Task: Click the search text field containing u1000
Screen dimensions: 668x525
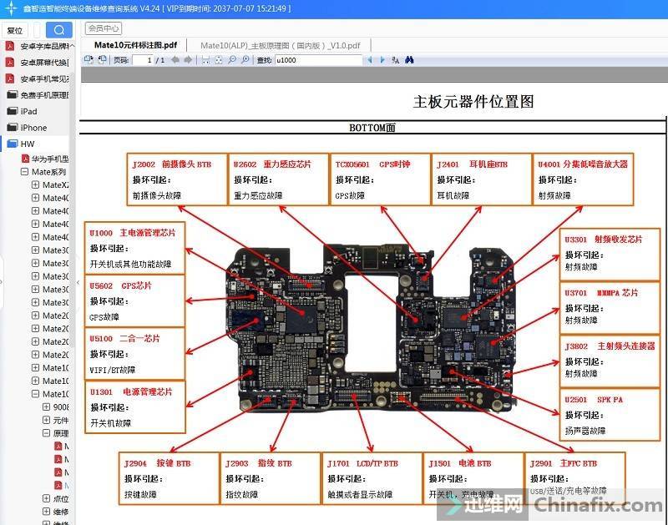Action: (x=317, y=60)
